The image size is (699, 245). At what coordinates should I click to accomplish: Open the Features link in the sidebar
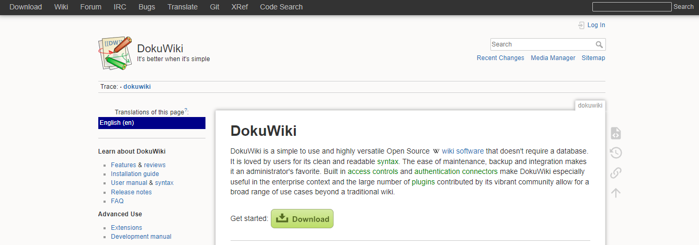[123, 165]
